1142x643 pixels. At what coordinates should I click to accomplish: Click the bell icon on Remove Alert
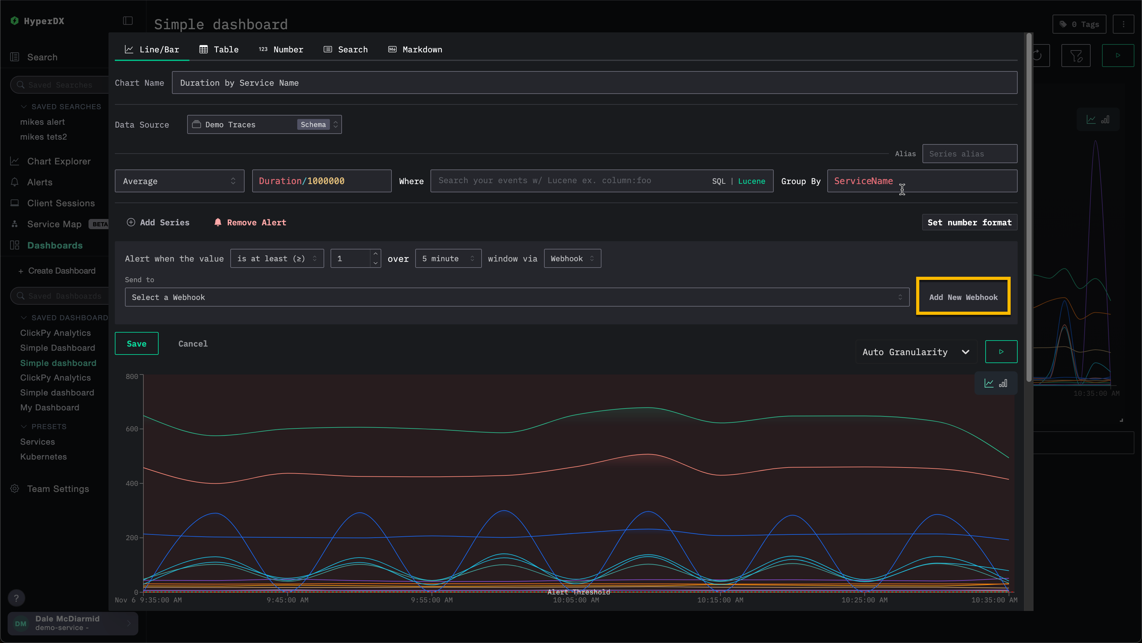pyautogui.click(x=218, y=222)
